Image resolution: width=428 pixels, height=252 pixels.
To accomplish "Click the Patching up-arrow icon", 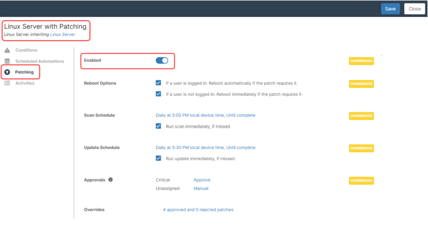I will click(7, 72).
